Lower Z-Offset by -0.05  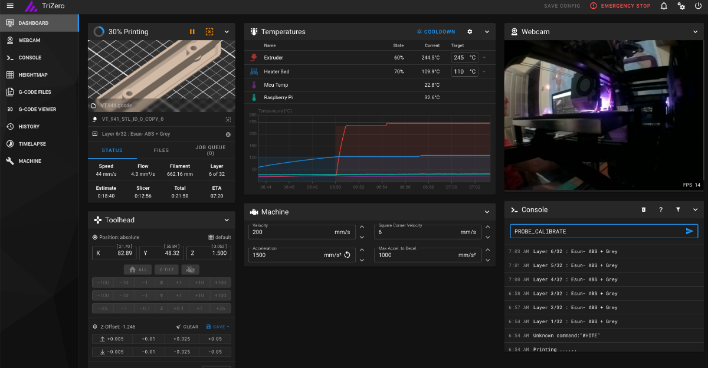215,352
